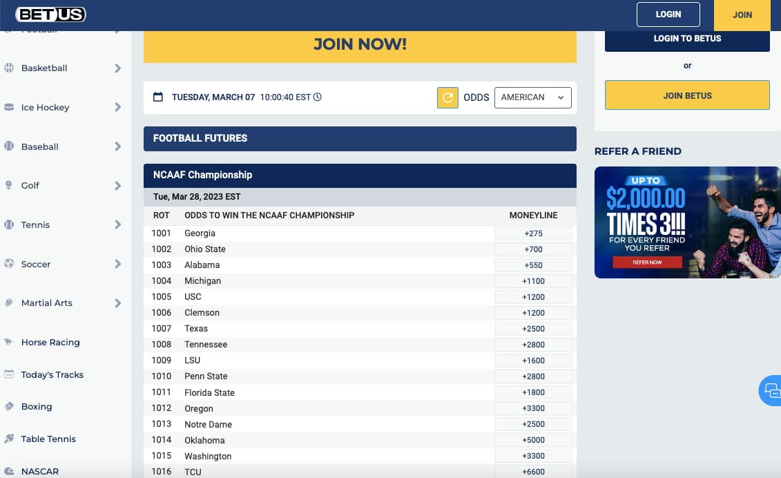This screenshot has width=781, height=478.
Task: Select Alabama +550 moneyline odds
Action: (x=533, y=265)
